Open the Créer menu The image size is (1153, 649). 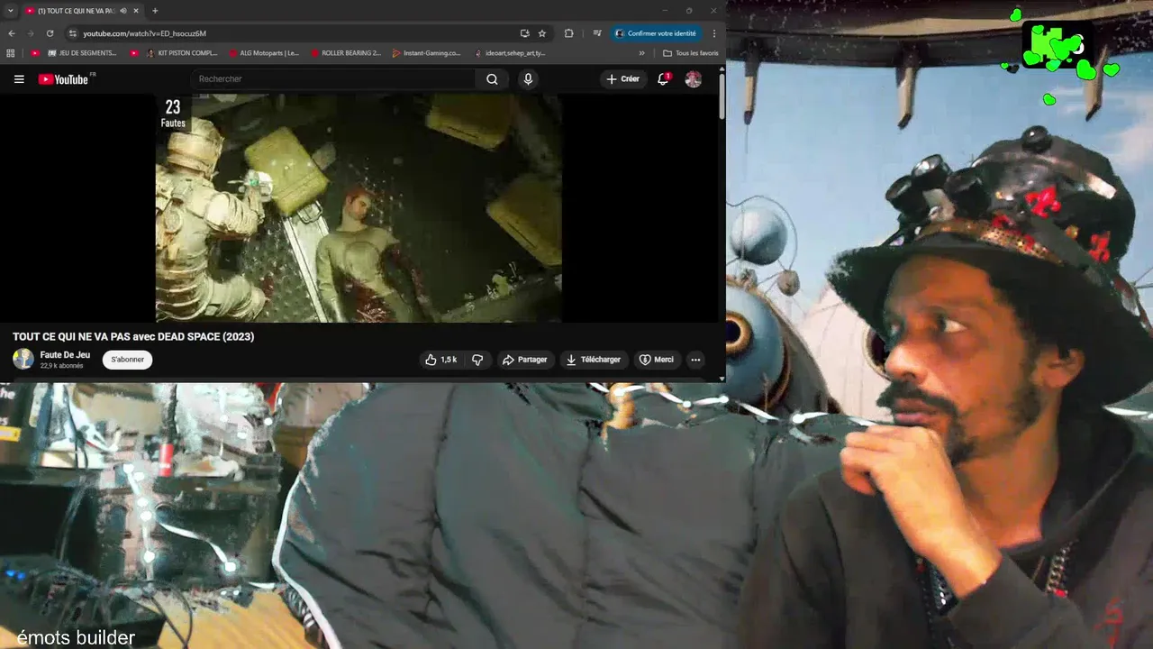pyautogui.click(x=622, y=79)
